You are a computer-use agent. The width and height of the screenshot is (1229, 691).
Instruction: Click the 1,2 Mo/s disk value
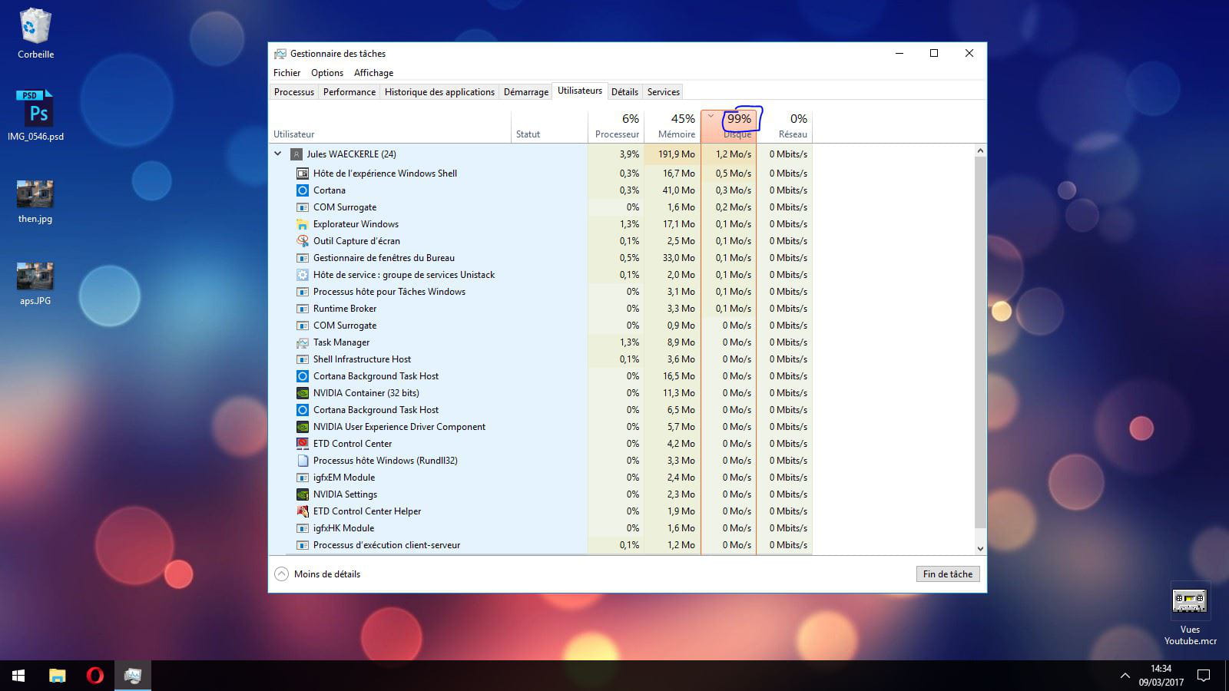[734, 154]
